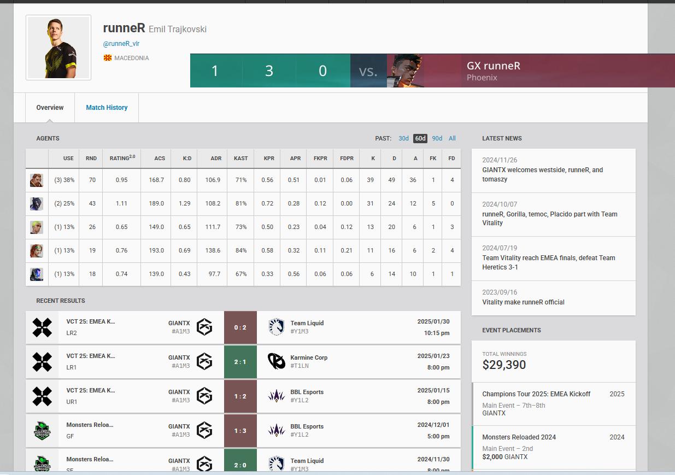Filter agent stats to past 30d
The width and height of the screenshot is (675, 475).
pos(403,138)
